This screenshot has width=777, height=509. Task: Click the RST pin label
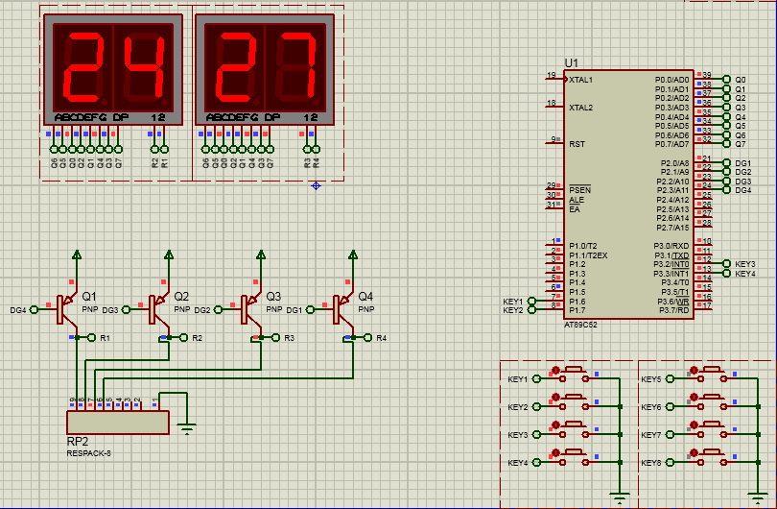click(x=577, y=144)
